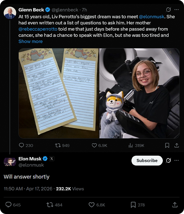Expand post text with Show more

coord(31,41)
